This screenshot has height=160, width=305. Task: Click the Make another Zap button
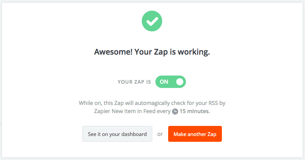(195, 134)
